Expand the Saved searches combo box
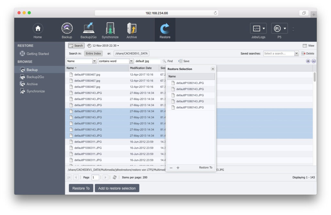The height and width of the screenshot is (215, 331). click(297, 53)
